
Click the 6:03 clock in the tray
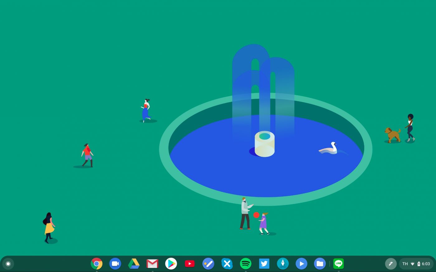(426, 264)
